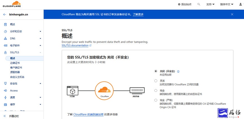The image size is (244, 119).
Task: Click the Cloudflare 的端到端加密 link
Action: [x=88, y=115]
